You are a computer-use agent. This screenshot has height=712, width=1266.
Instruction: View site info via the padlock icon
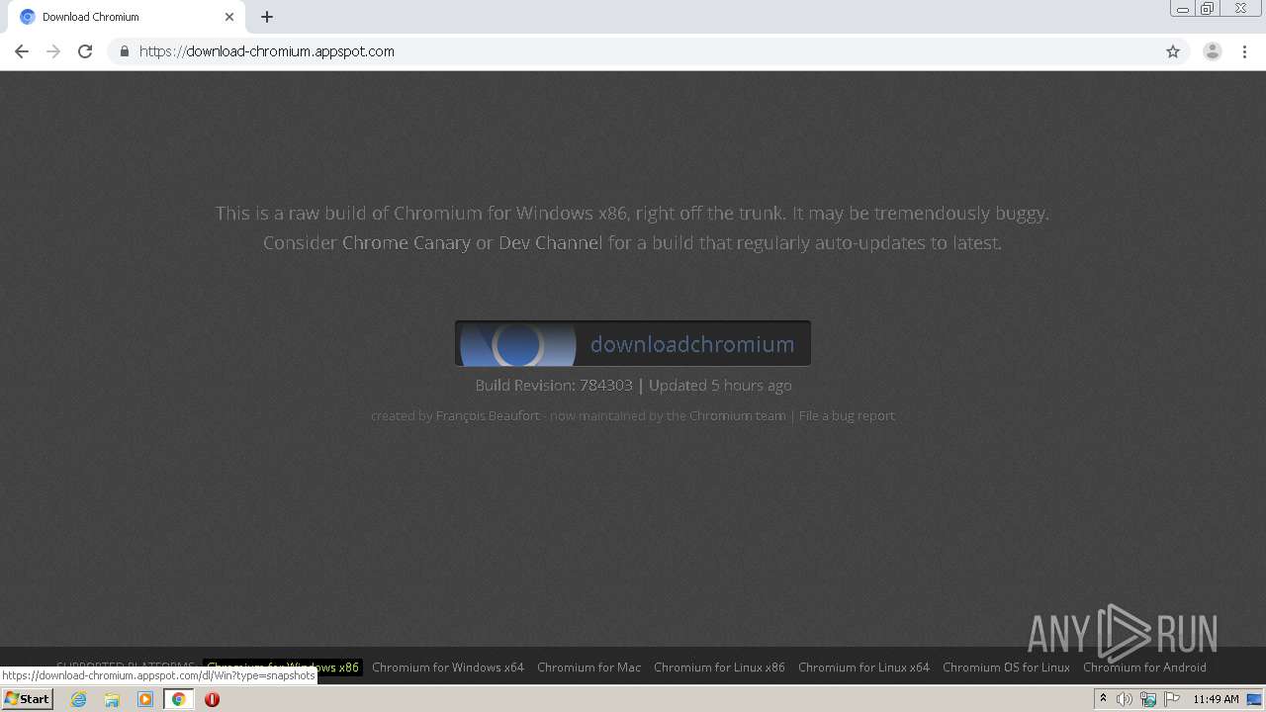(124, 51)
